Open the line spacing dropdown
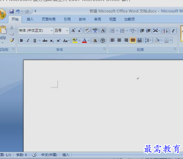This screenshot has width=183, height=159. pos(148,40)
